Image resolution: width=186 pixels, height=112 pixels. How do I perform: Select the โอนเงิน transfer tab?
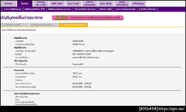(x=25, y=4)
